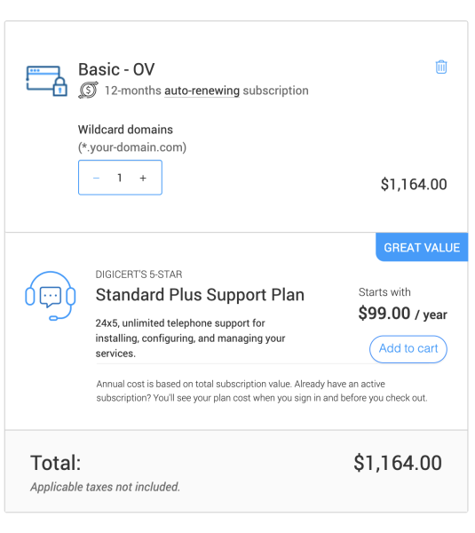The image size is (475, 533).
Task: Click the 12-months subscription text
Action: [207, 91]
